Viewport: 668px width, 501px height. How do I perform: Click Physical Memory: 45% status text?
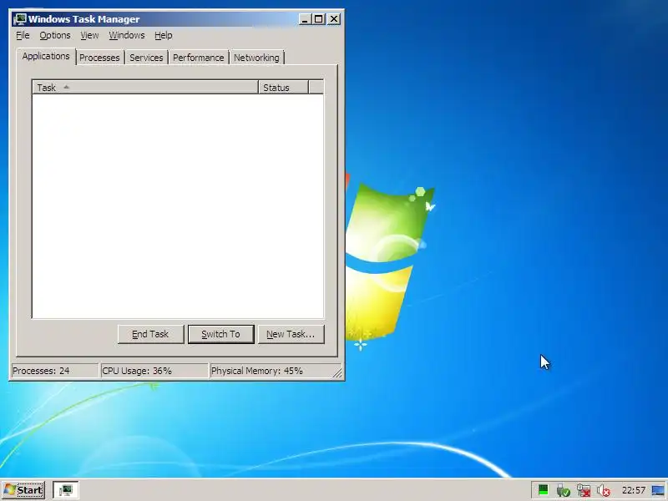pos(257,371)
